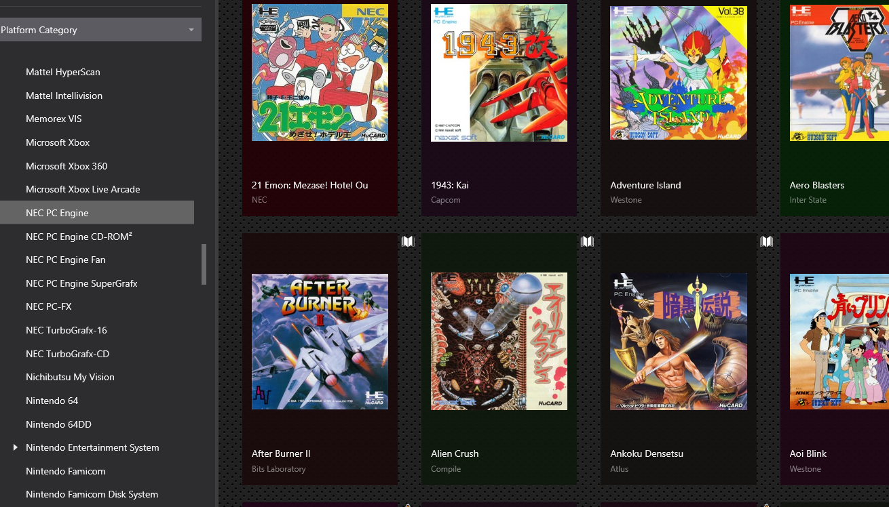Select Microsoft Xbox platform
889x507 pixels.
[58, 142]
